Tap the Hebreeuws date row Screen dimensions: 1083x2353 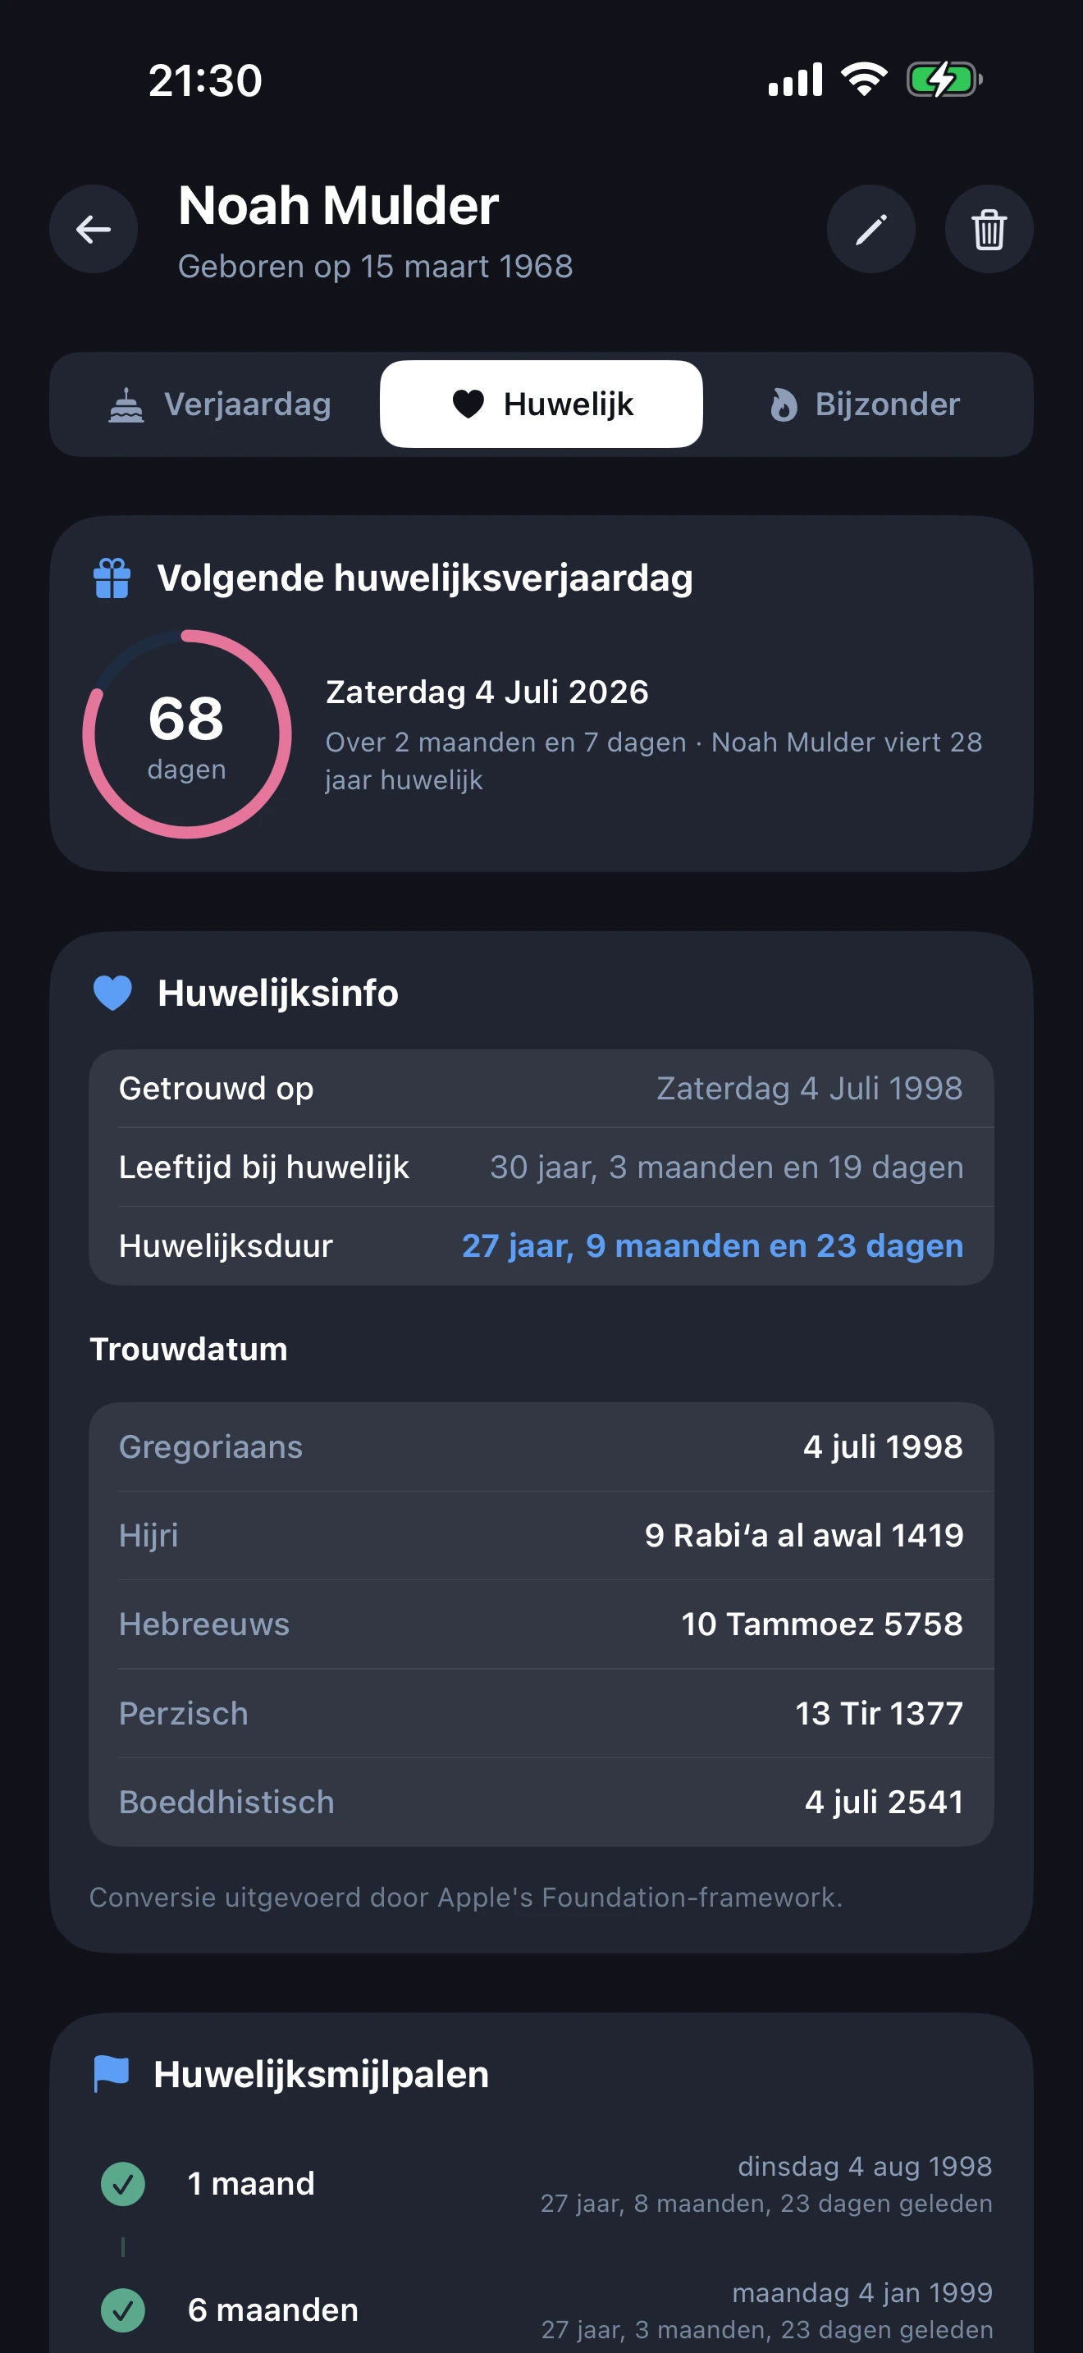[541, 1624]
